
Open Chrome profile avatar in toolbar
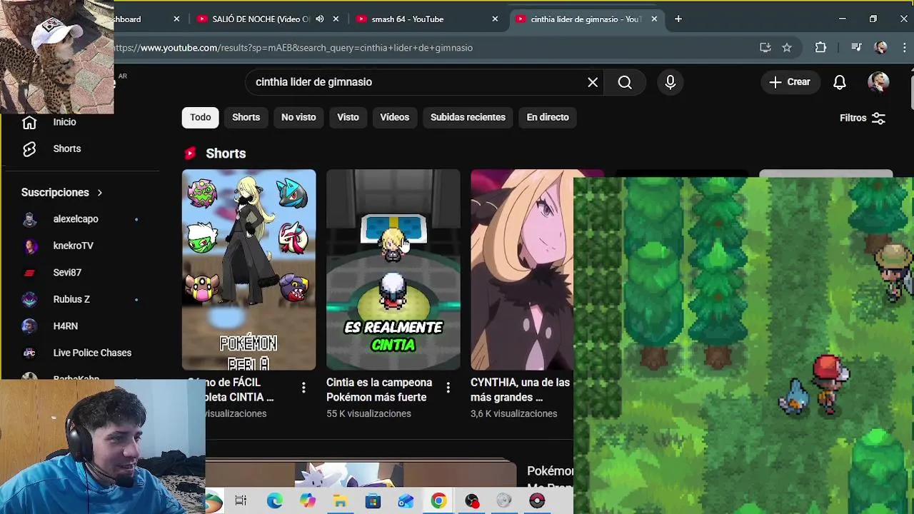coord(880,48)
